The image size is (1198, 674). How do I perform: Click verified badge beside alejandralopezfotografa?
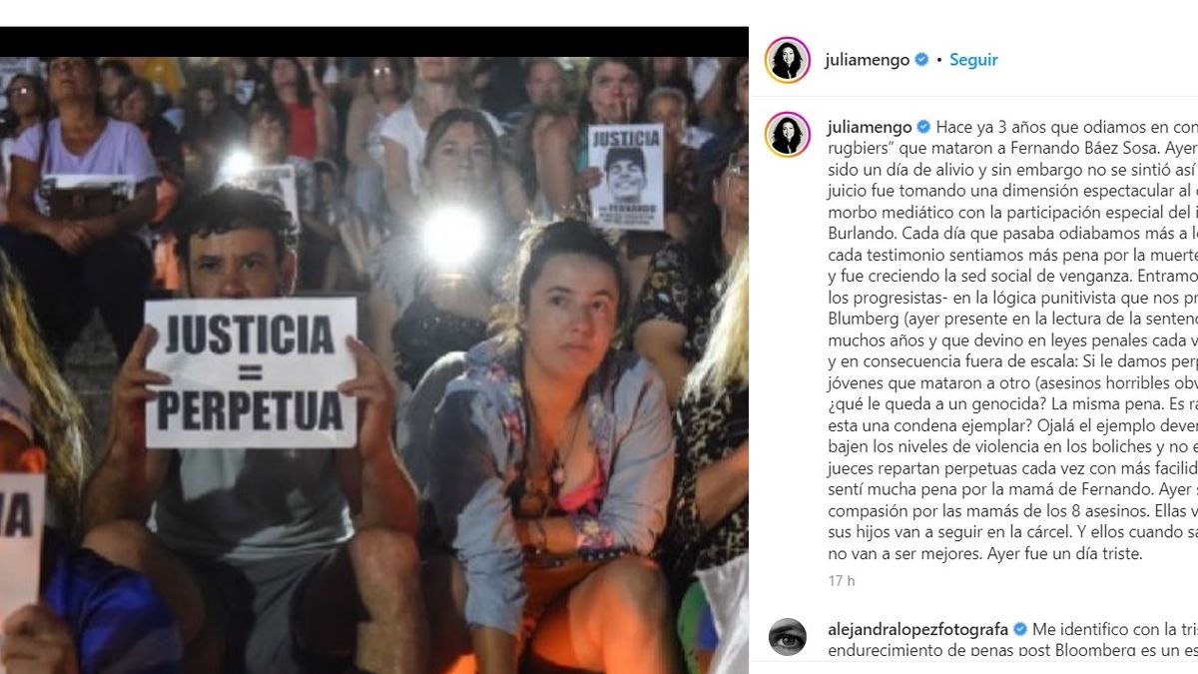(1020, 629)
